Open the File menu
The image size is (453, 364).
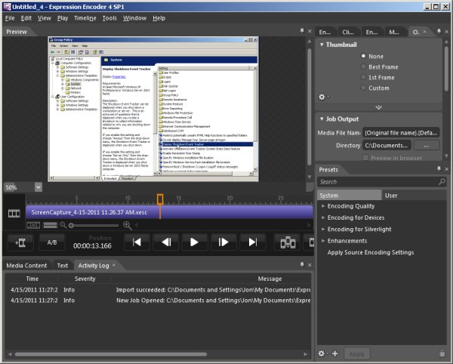(10, 18)
